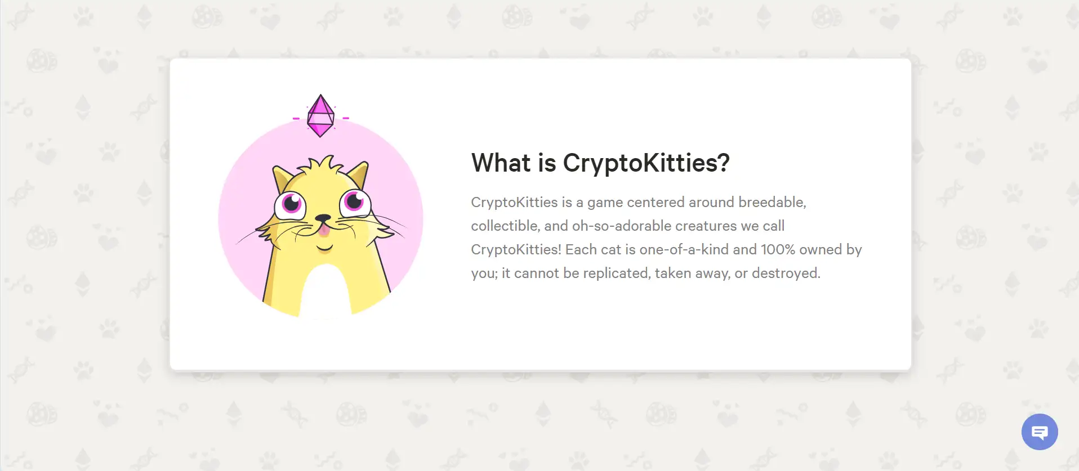
Task: Click the yellow kitty's right eye
Action: [x=355, y=201]
